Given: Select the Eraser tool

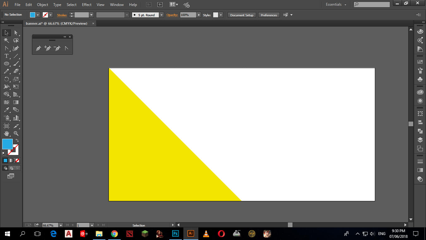Looking at the screenshot, I should coord(16,71).
